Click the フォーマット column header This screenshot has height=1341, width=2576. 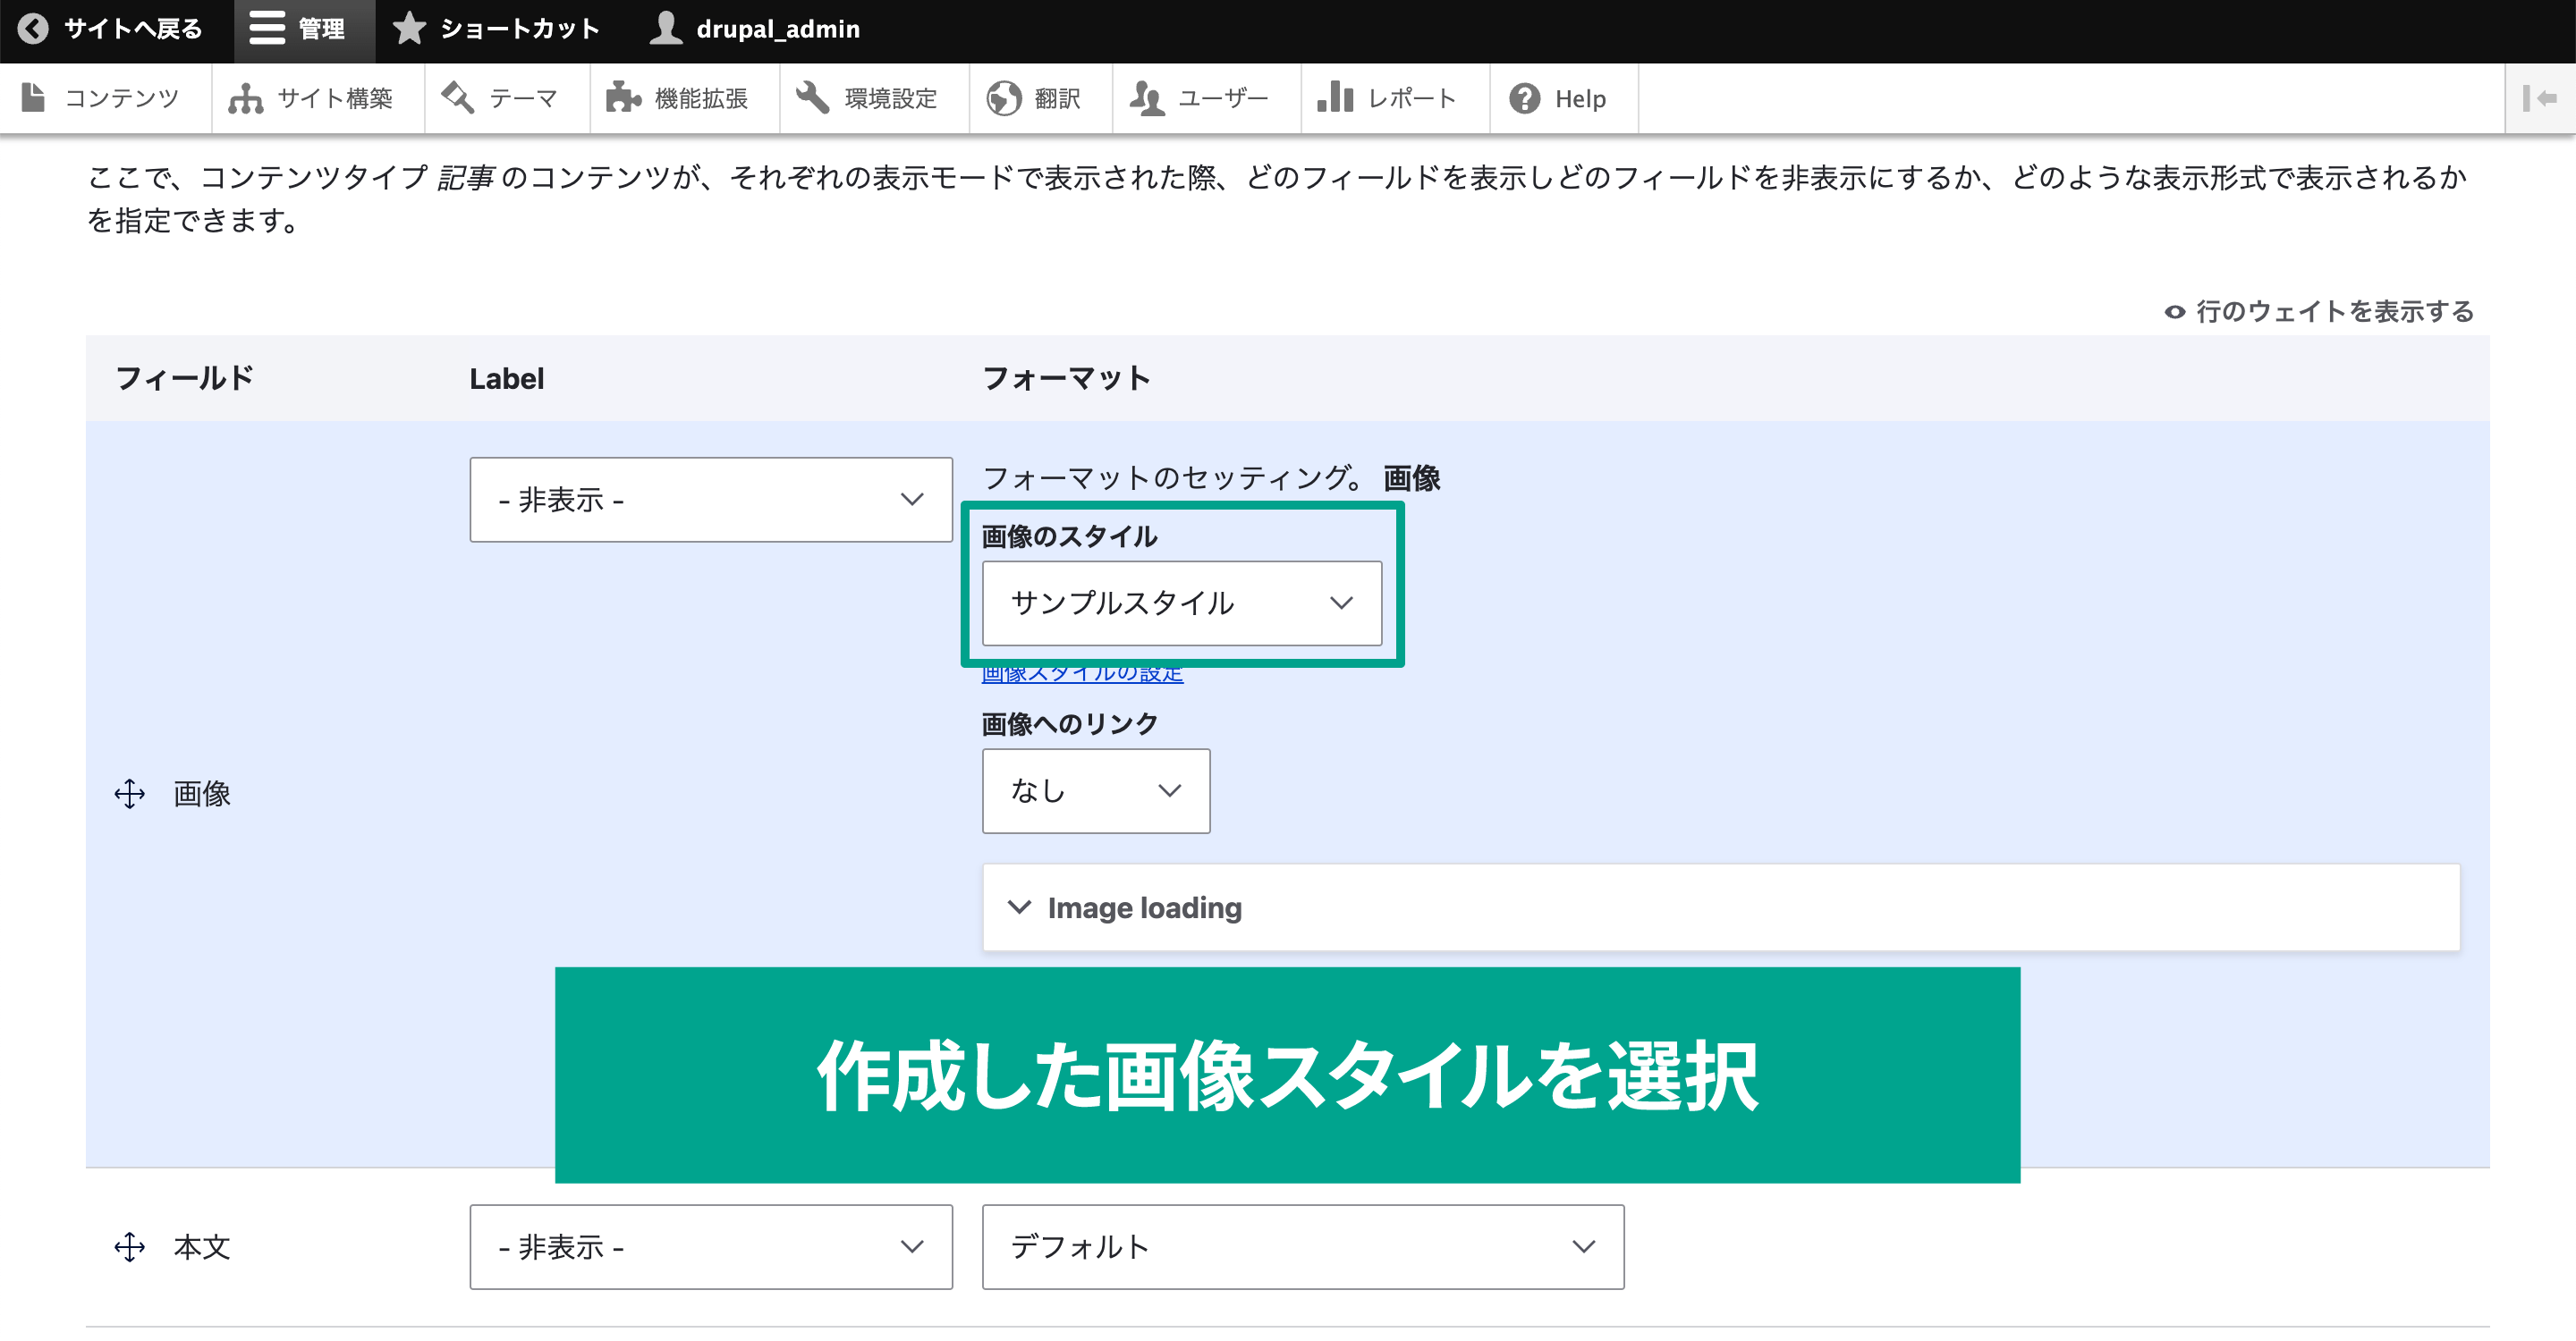coord(1067,379)
